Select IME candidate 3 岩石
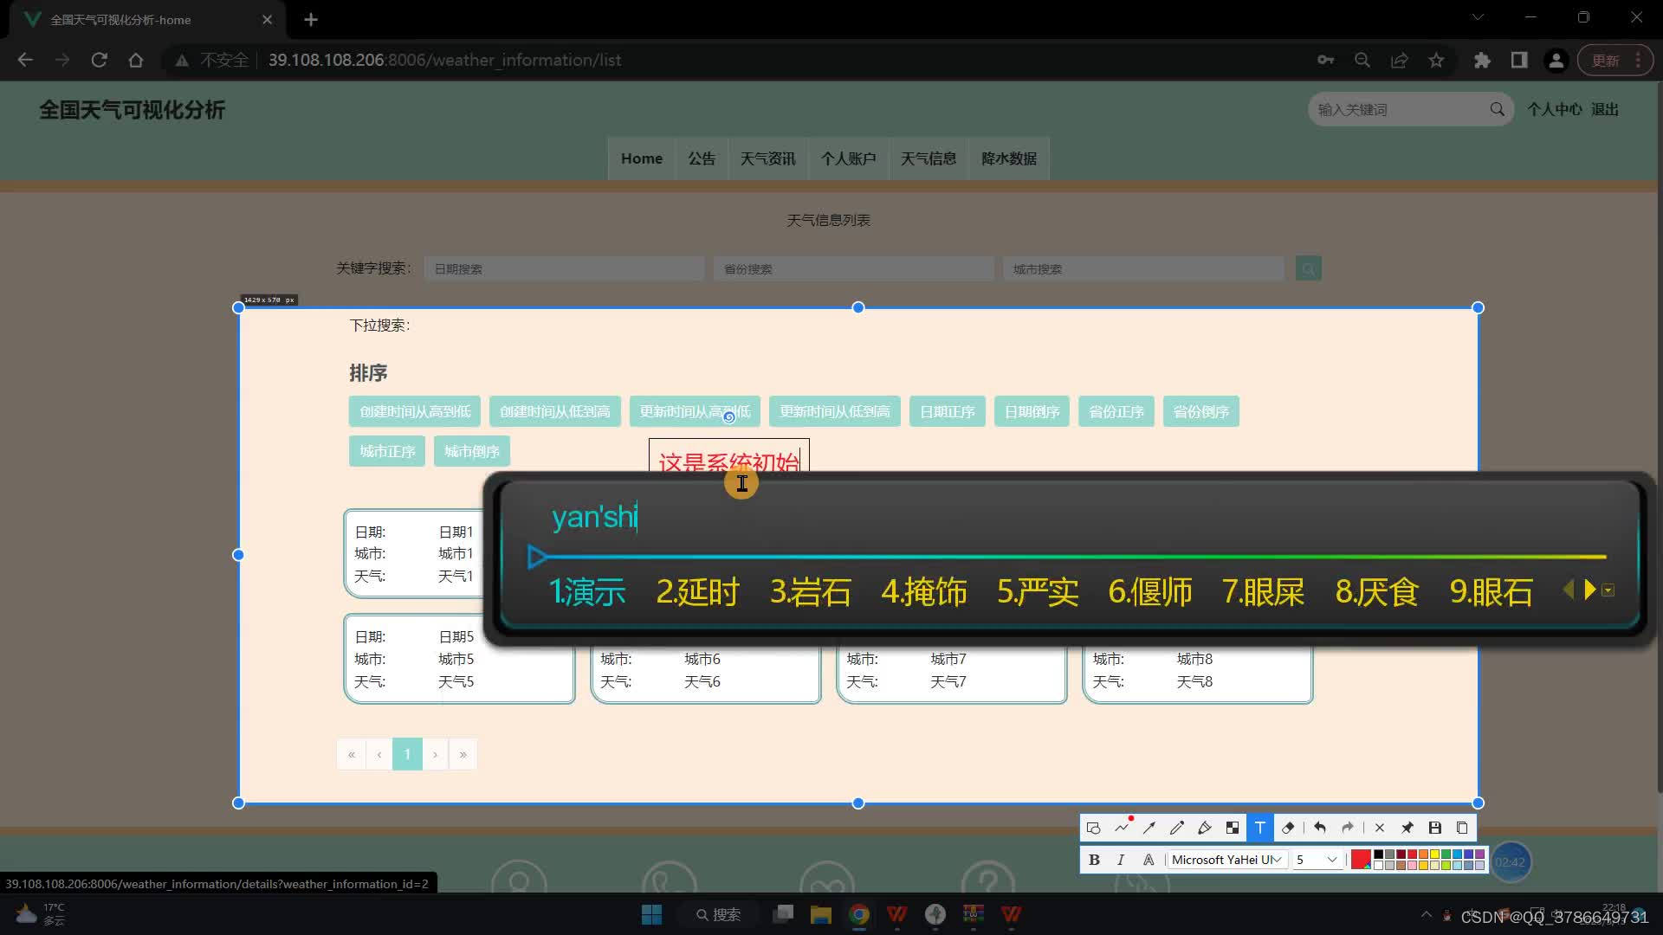The height and width of the screenshot is (935, 1663). [x=811, y=592]
